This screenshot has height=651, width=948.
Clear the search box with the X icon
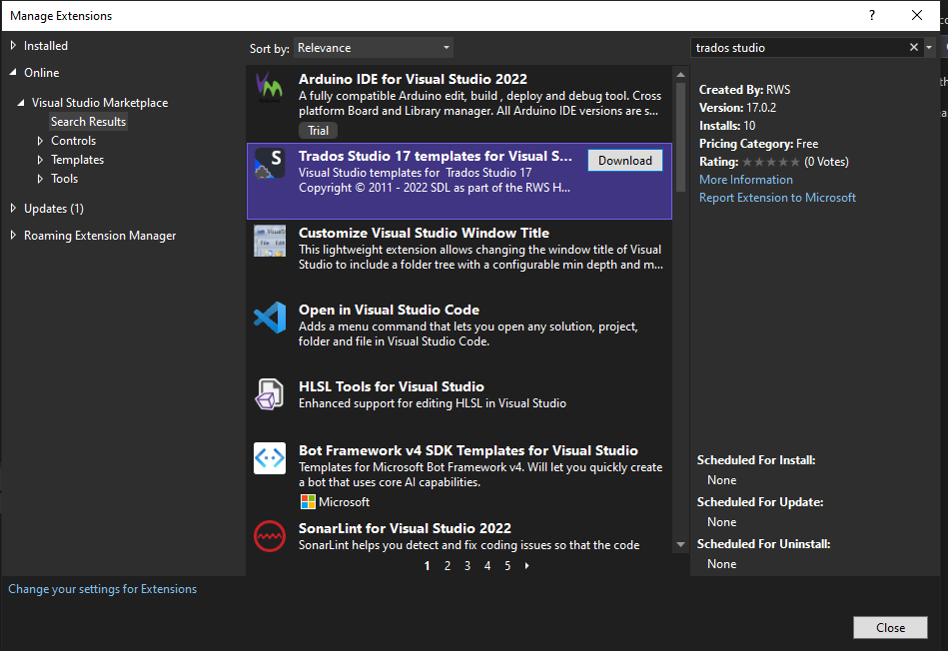tap(913, 47)
